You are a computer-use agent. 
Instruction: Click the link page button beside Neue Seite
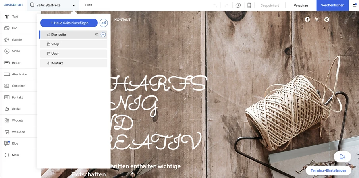(104, 23)
